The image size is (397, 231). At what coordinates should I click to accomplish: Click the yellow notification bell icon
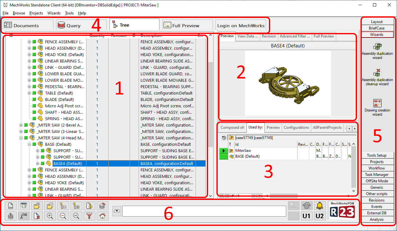320,206
